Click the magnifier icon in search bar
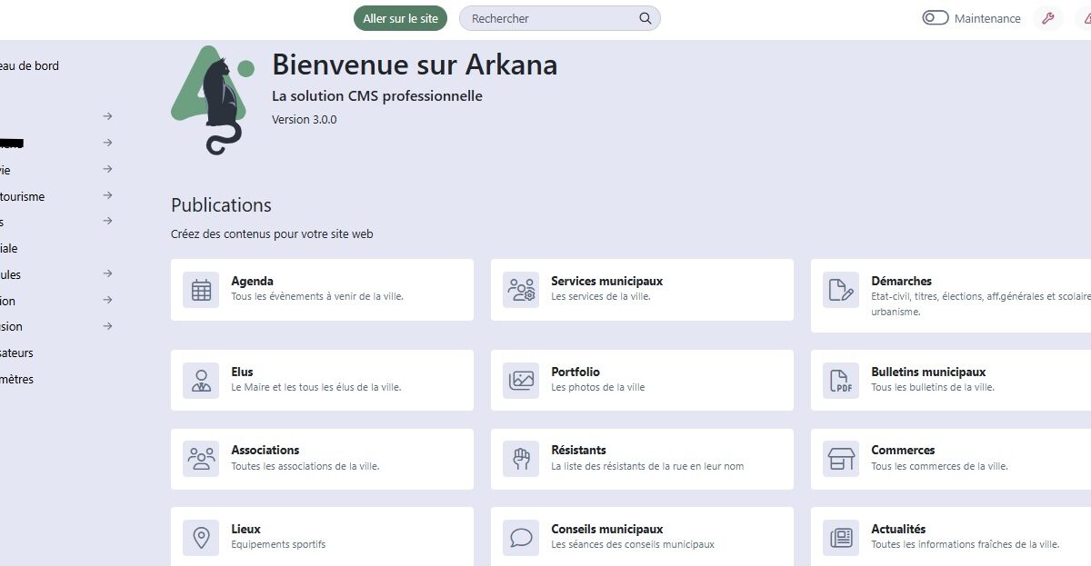The image size is (1091, 566). tap(646, 18)
